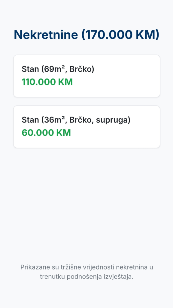Image resolution: width=173 pixels, height=308 pixels.
Task: Click the line 'trenutku podnošenja izvještaja.'
Action: [87, 277]
